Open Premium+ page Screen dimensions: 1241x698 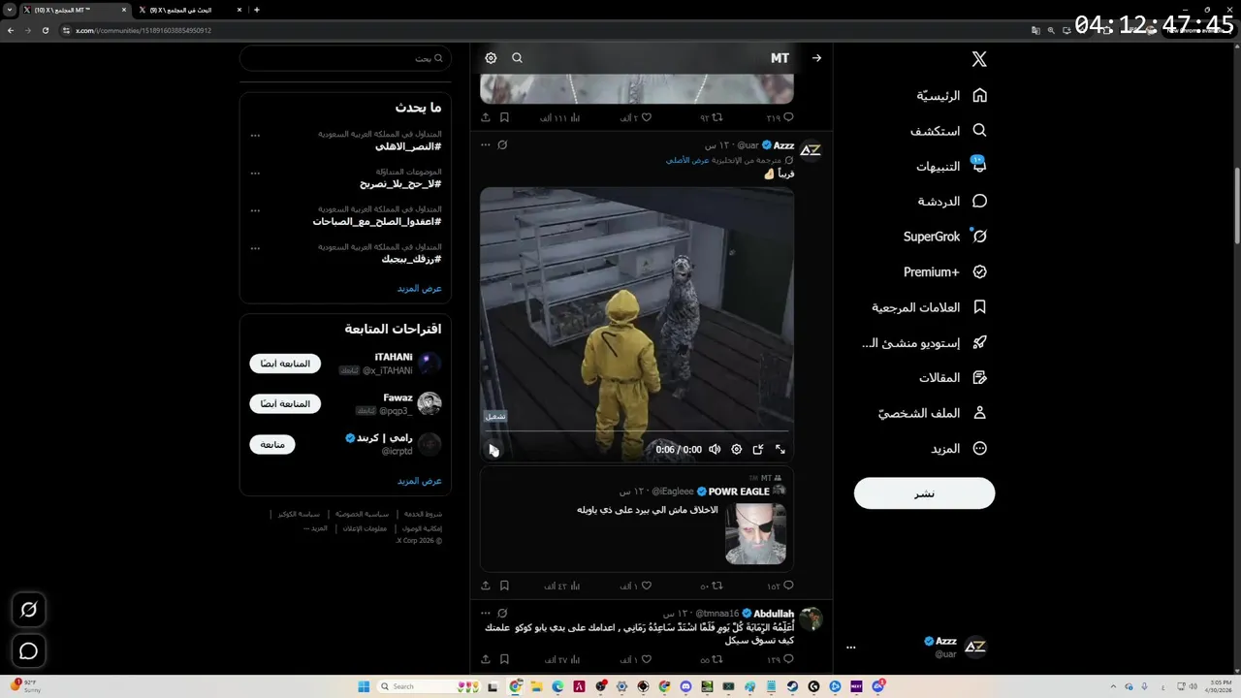[945, 271]
